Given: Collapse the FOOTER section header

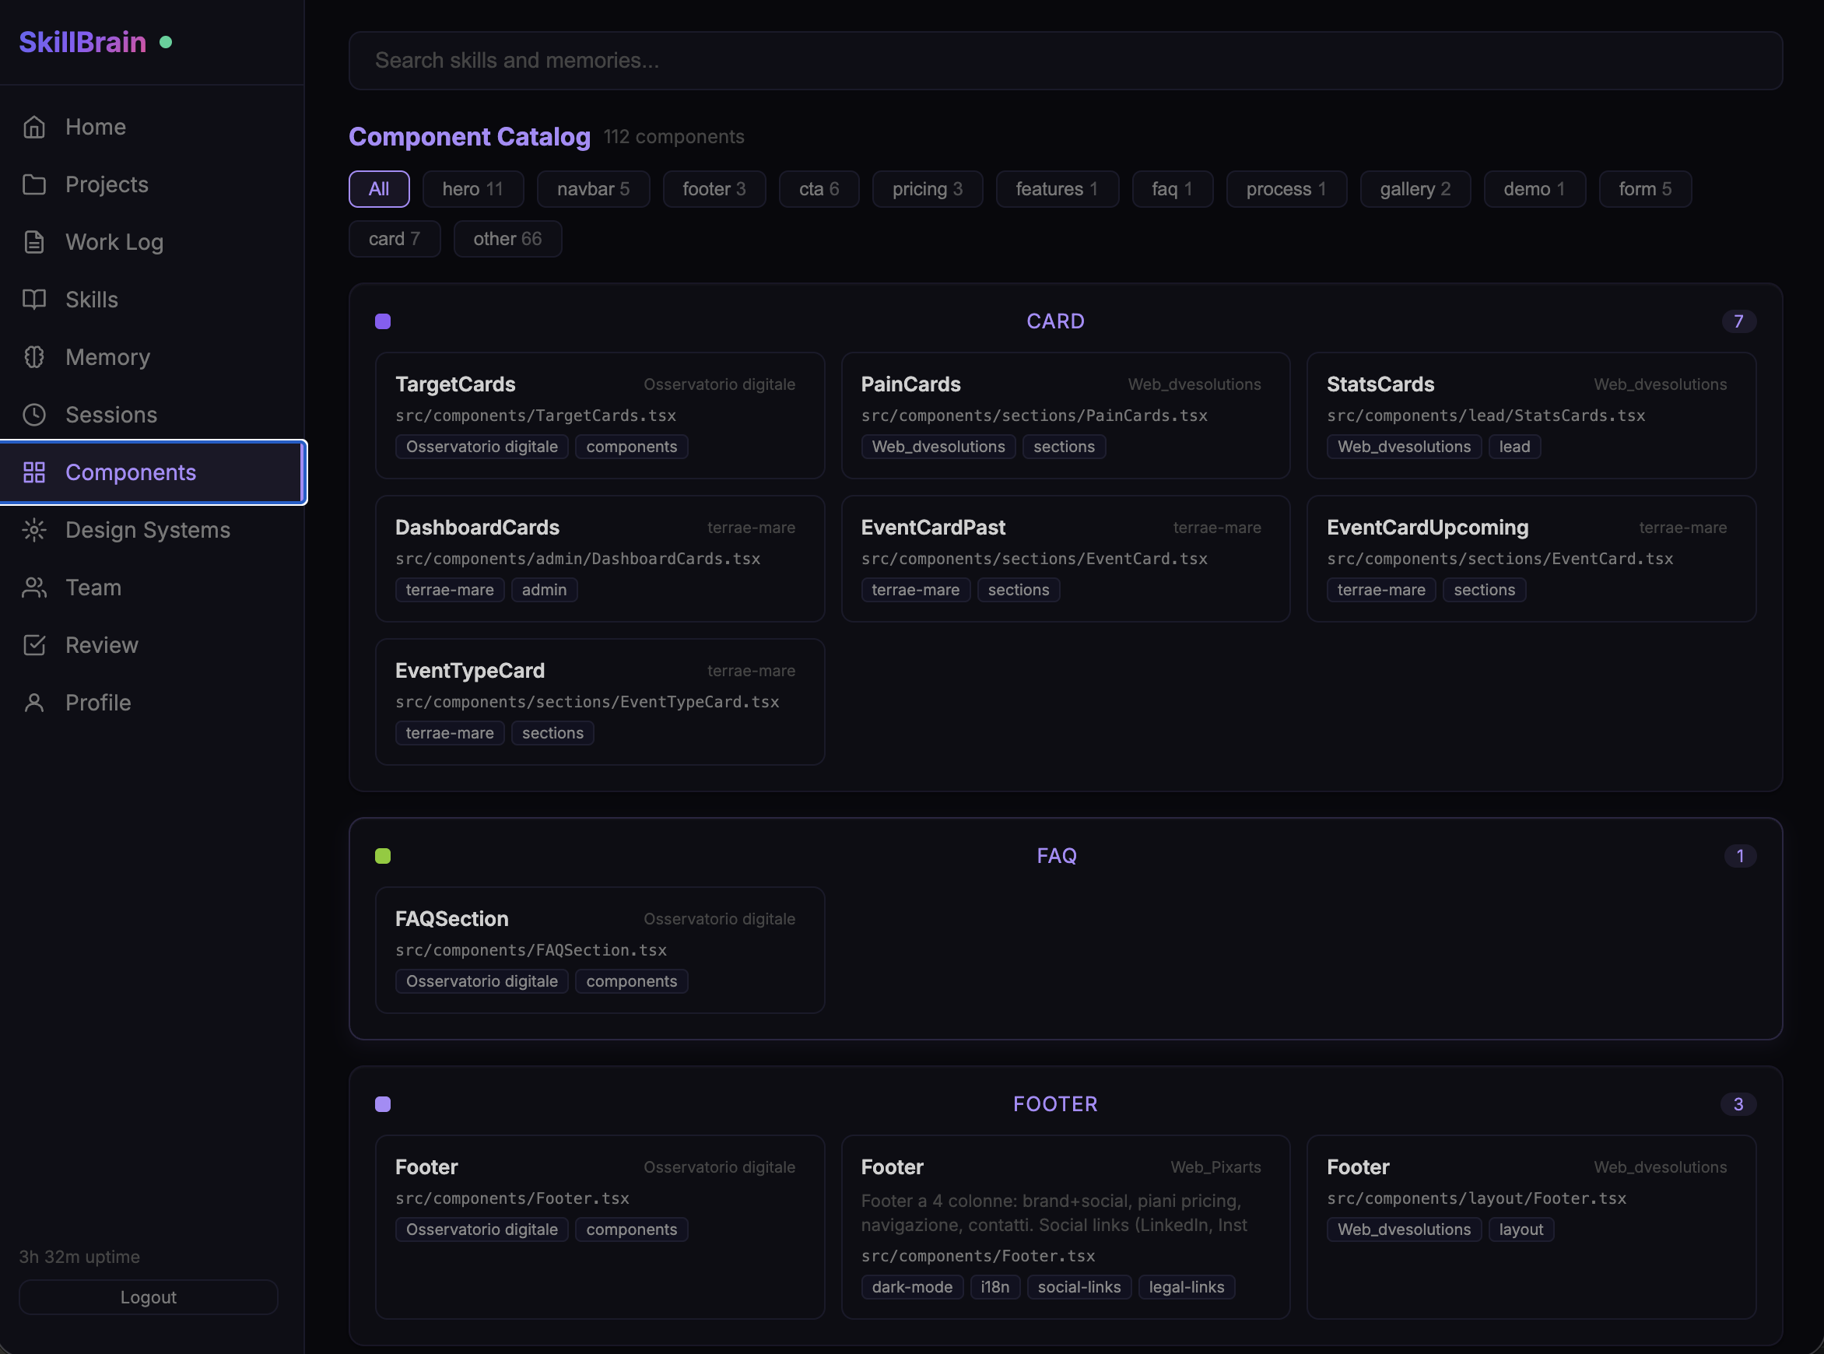Looking at the screenshot, I should [x=1055, y=1104].
